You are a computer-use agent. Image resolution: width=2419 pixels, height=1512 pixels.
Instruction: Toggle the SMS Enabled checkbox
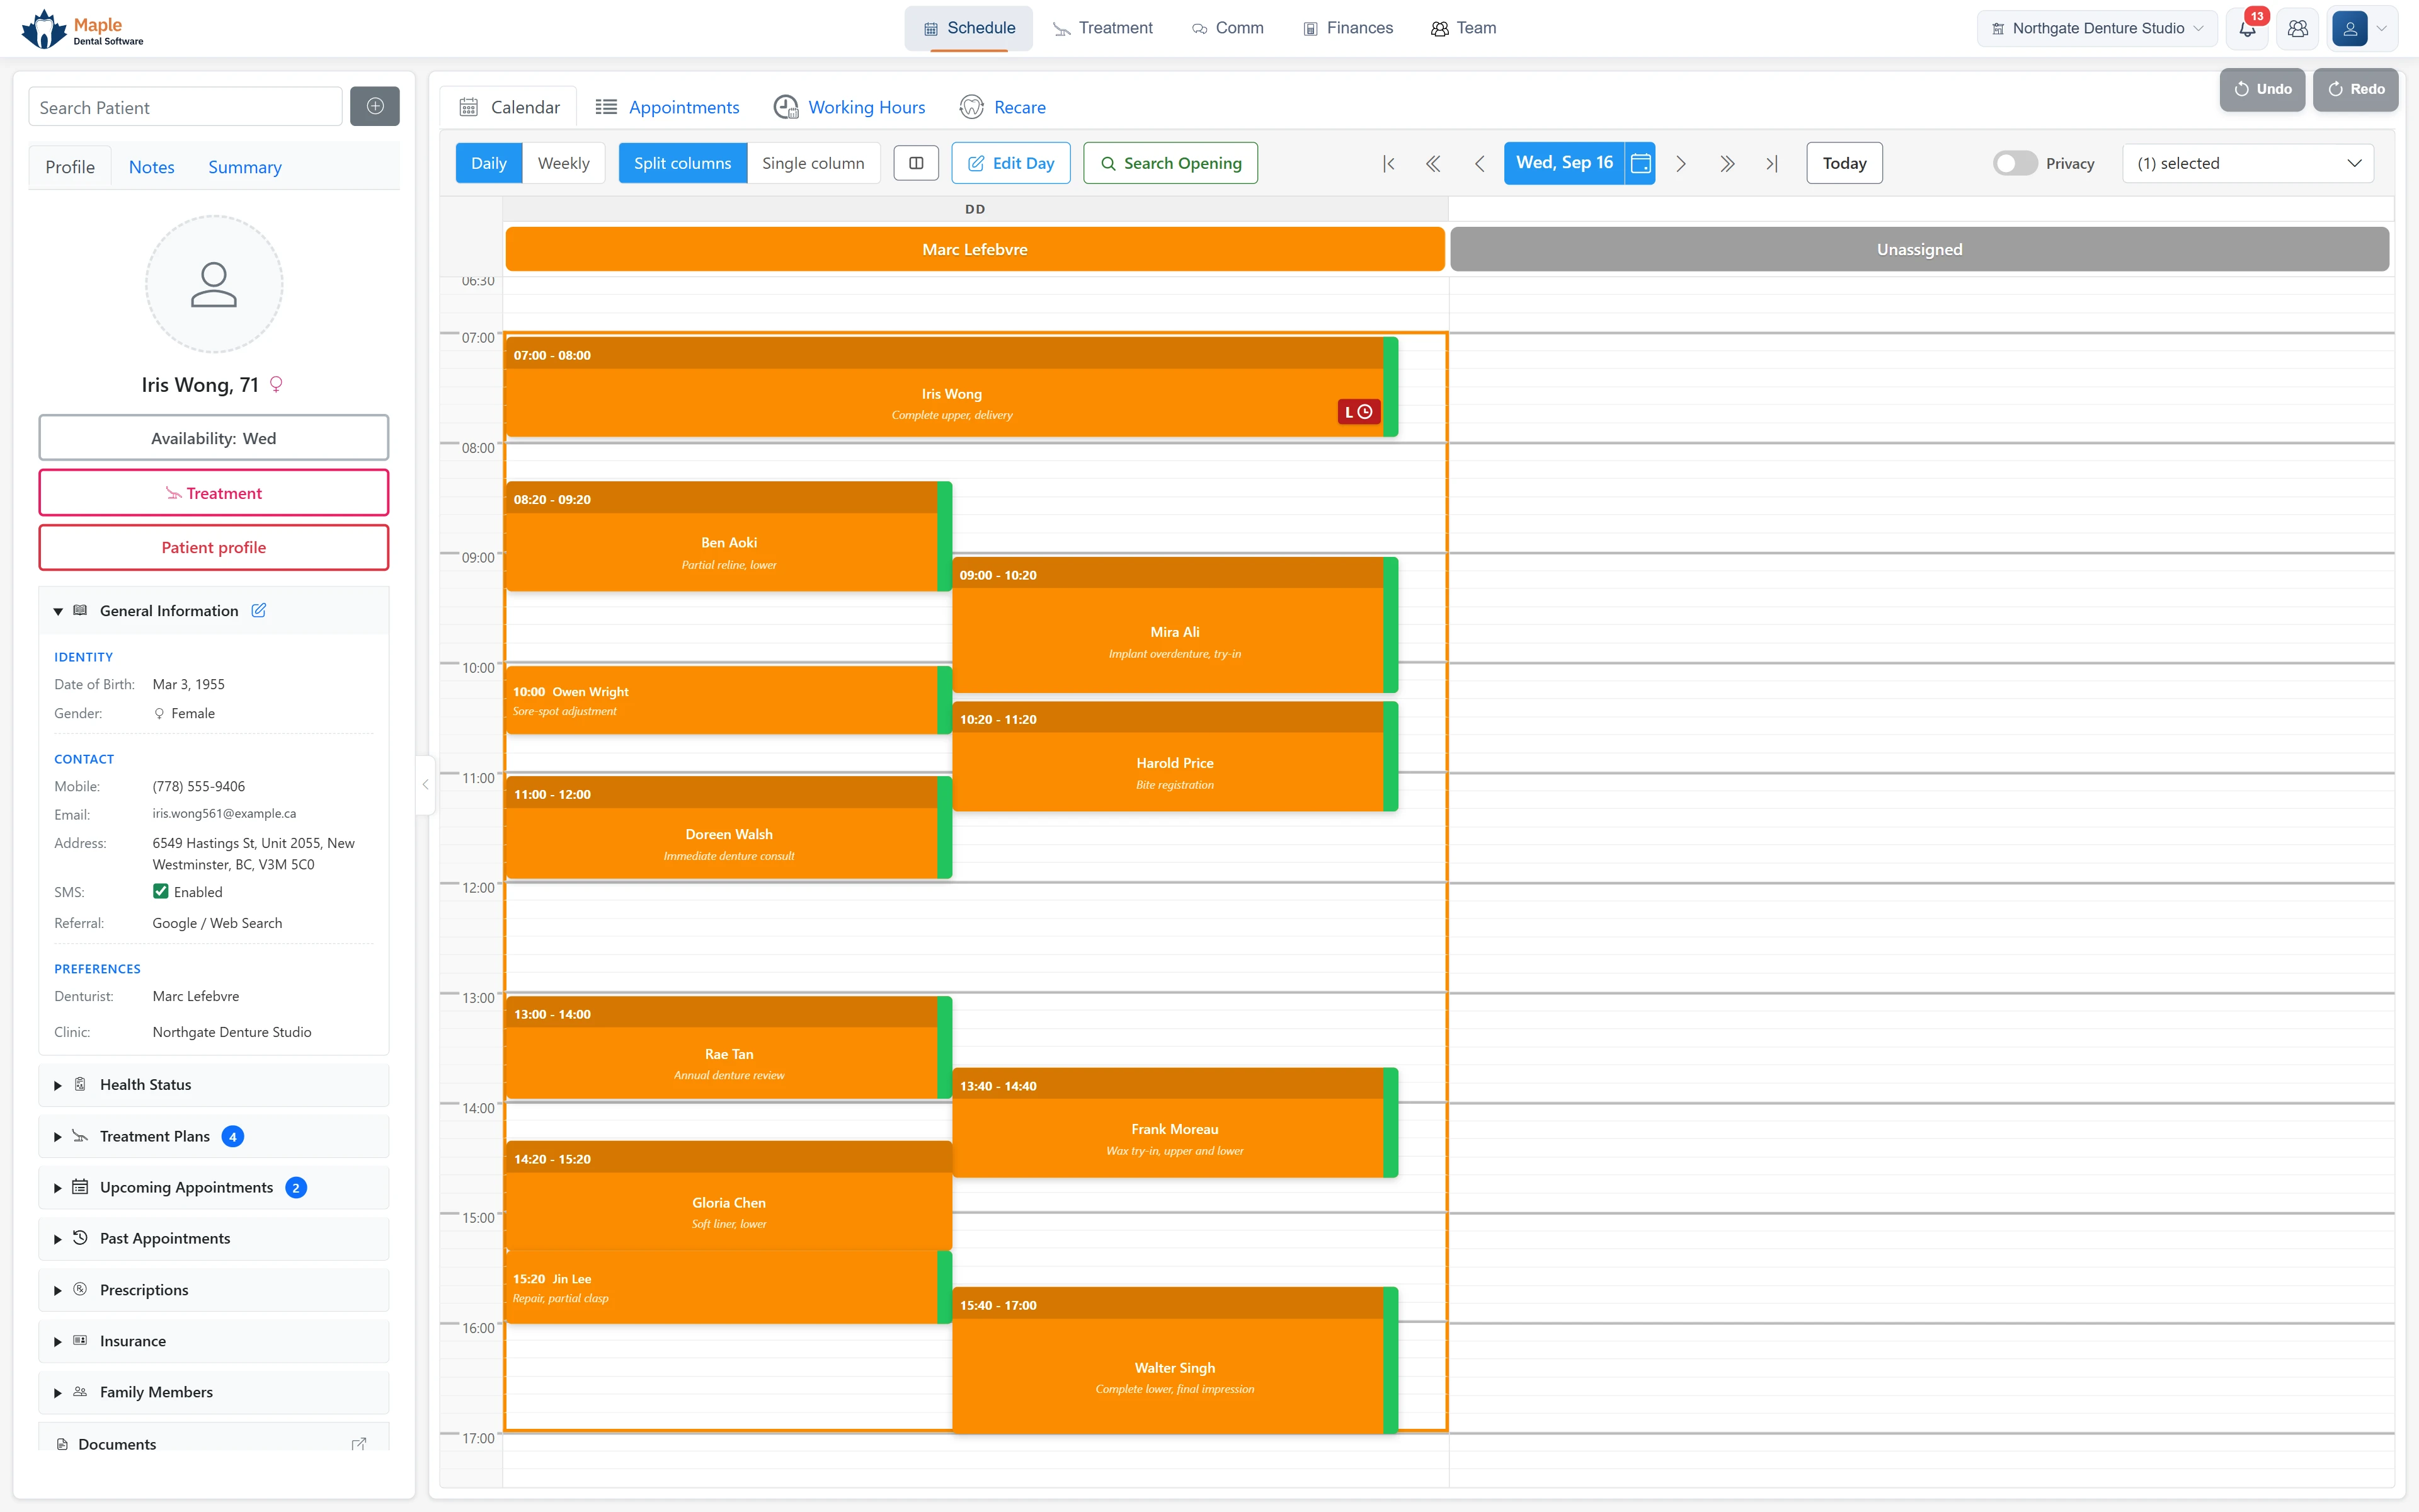click(x=160, y=891)
